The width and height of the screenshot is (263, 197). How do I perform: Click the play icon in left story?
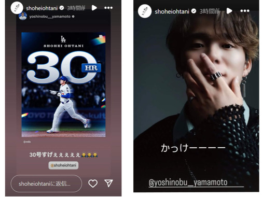(94, 8)
